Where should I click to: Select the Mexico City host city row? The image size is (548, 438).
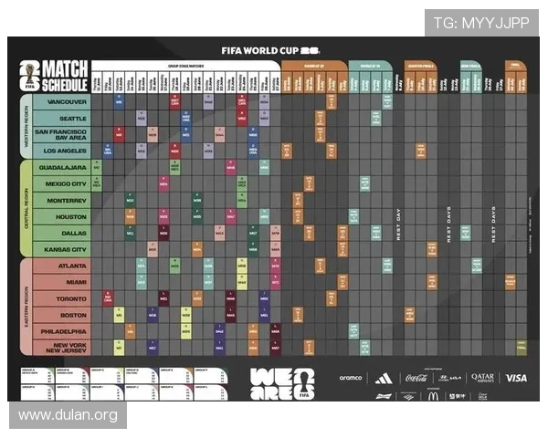tap(66, 183)
